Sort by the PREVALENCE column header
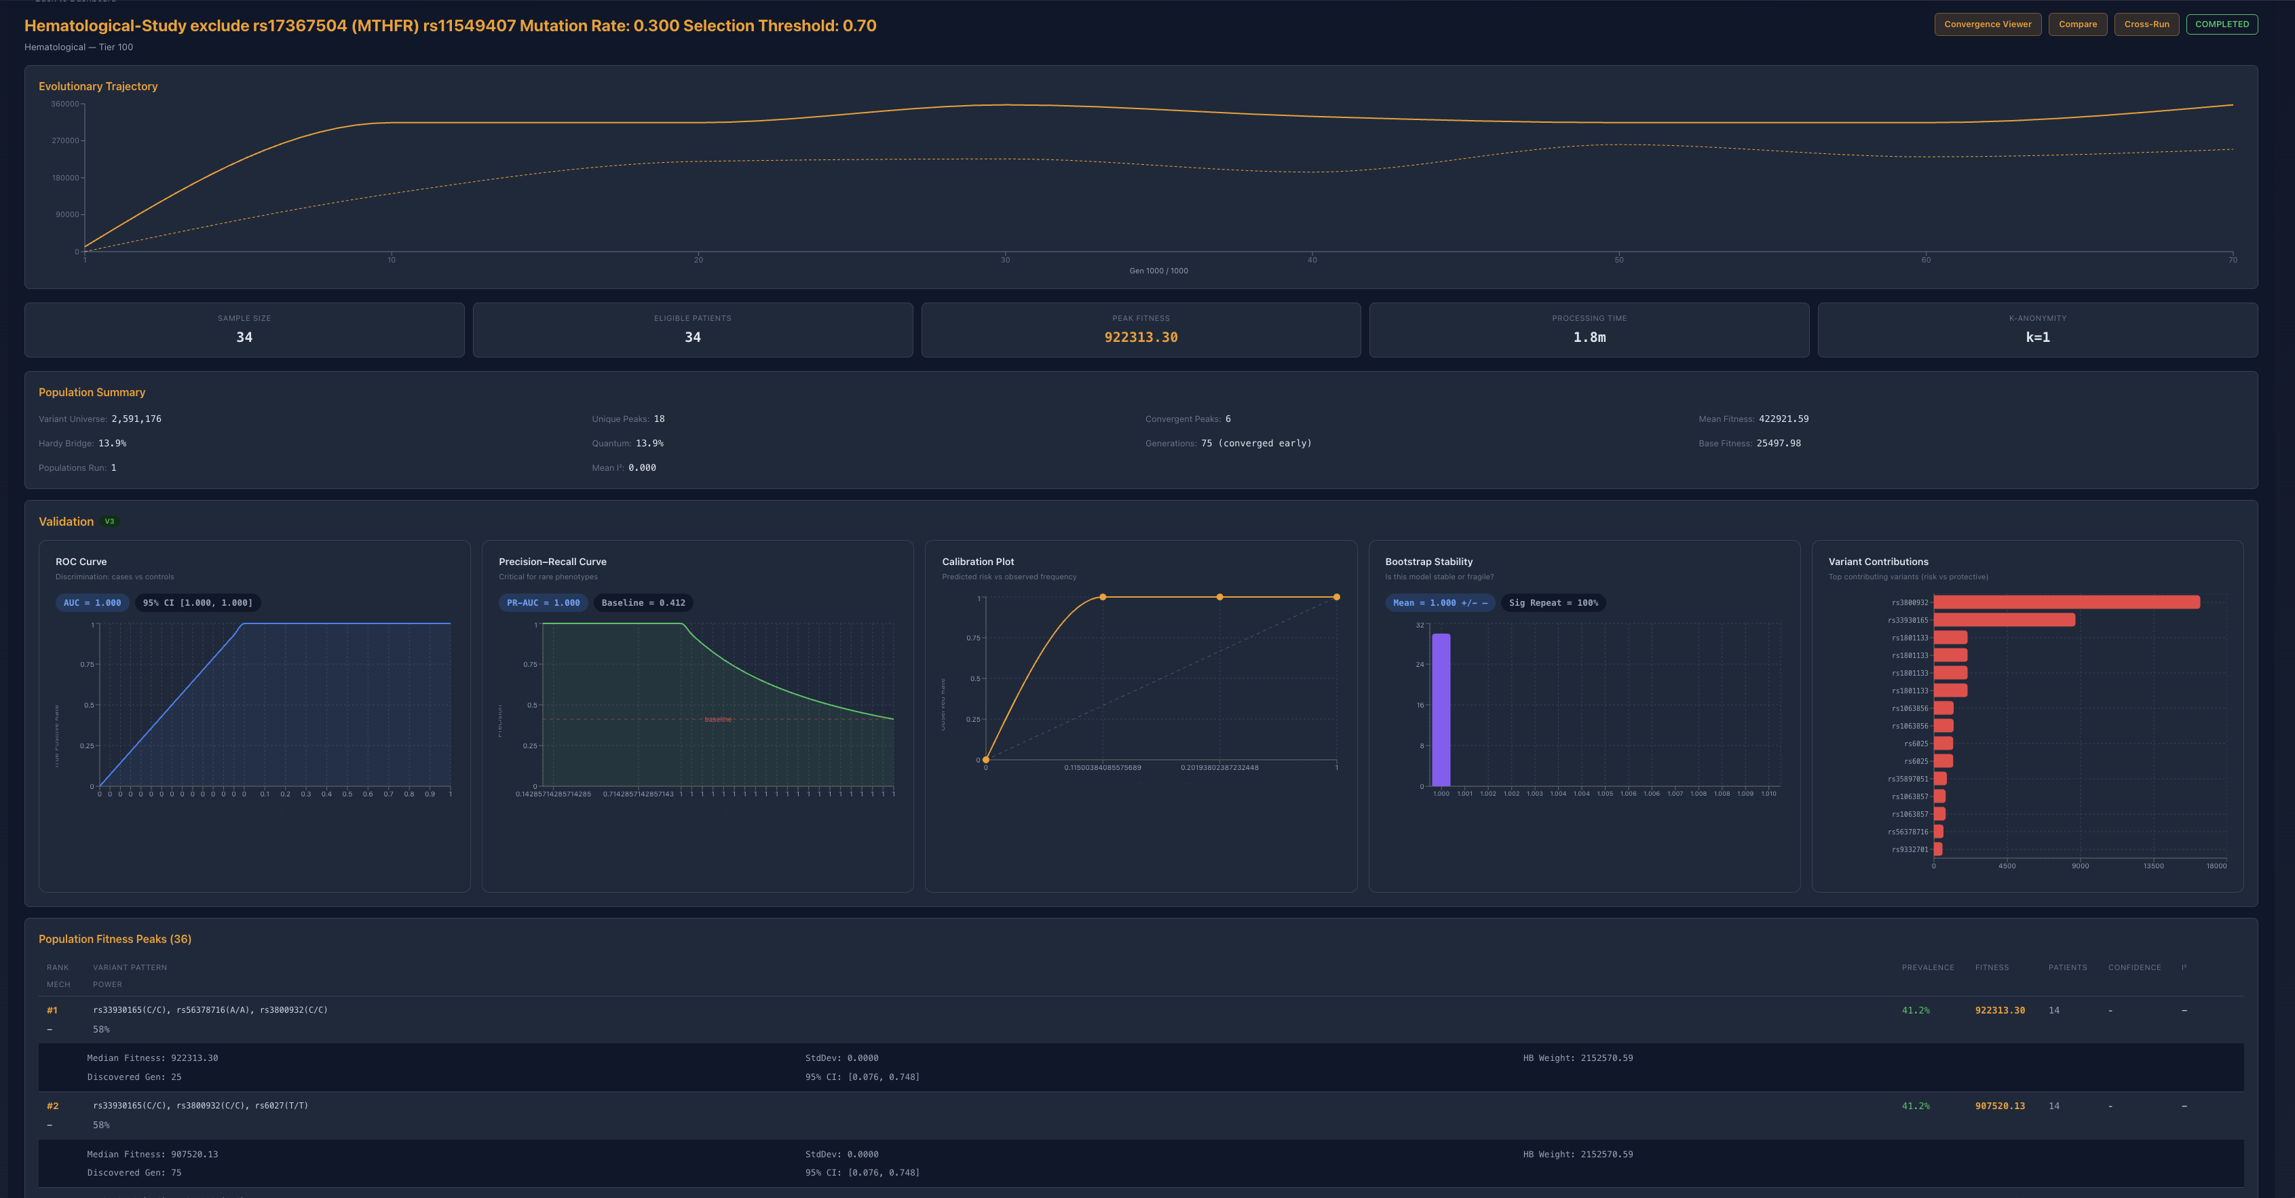2295x1198 pixels. click(x=1927, y=967)
